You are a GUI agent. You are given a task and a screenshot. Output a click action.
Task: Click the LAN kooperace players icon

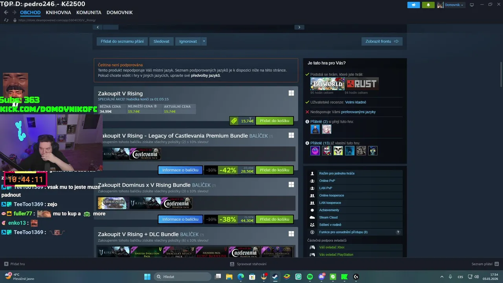[x=312, y=203]
